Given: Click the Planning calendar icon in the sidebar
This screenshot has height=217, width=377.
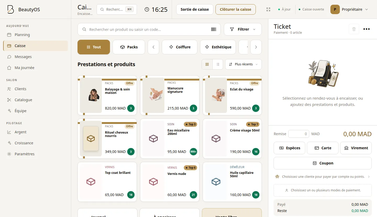Looking at the screenshot, I should tap(9, 35).
